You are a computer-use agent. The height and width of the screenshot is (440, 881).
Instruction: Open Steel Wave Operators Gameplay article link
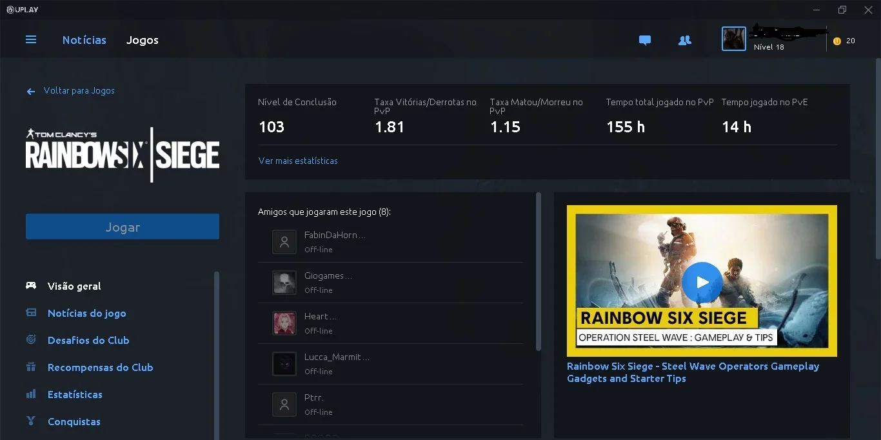click(x=693, y=372)
